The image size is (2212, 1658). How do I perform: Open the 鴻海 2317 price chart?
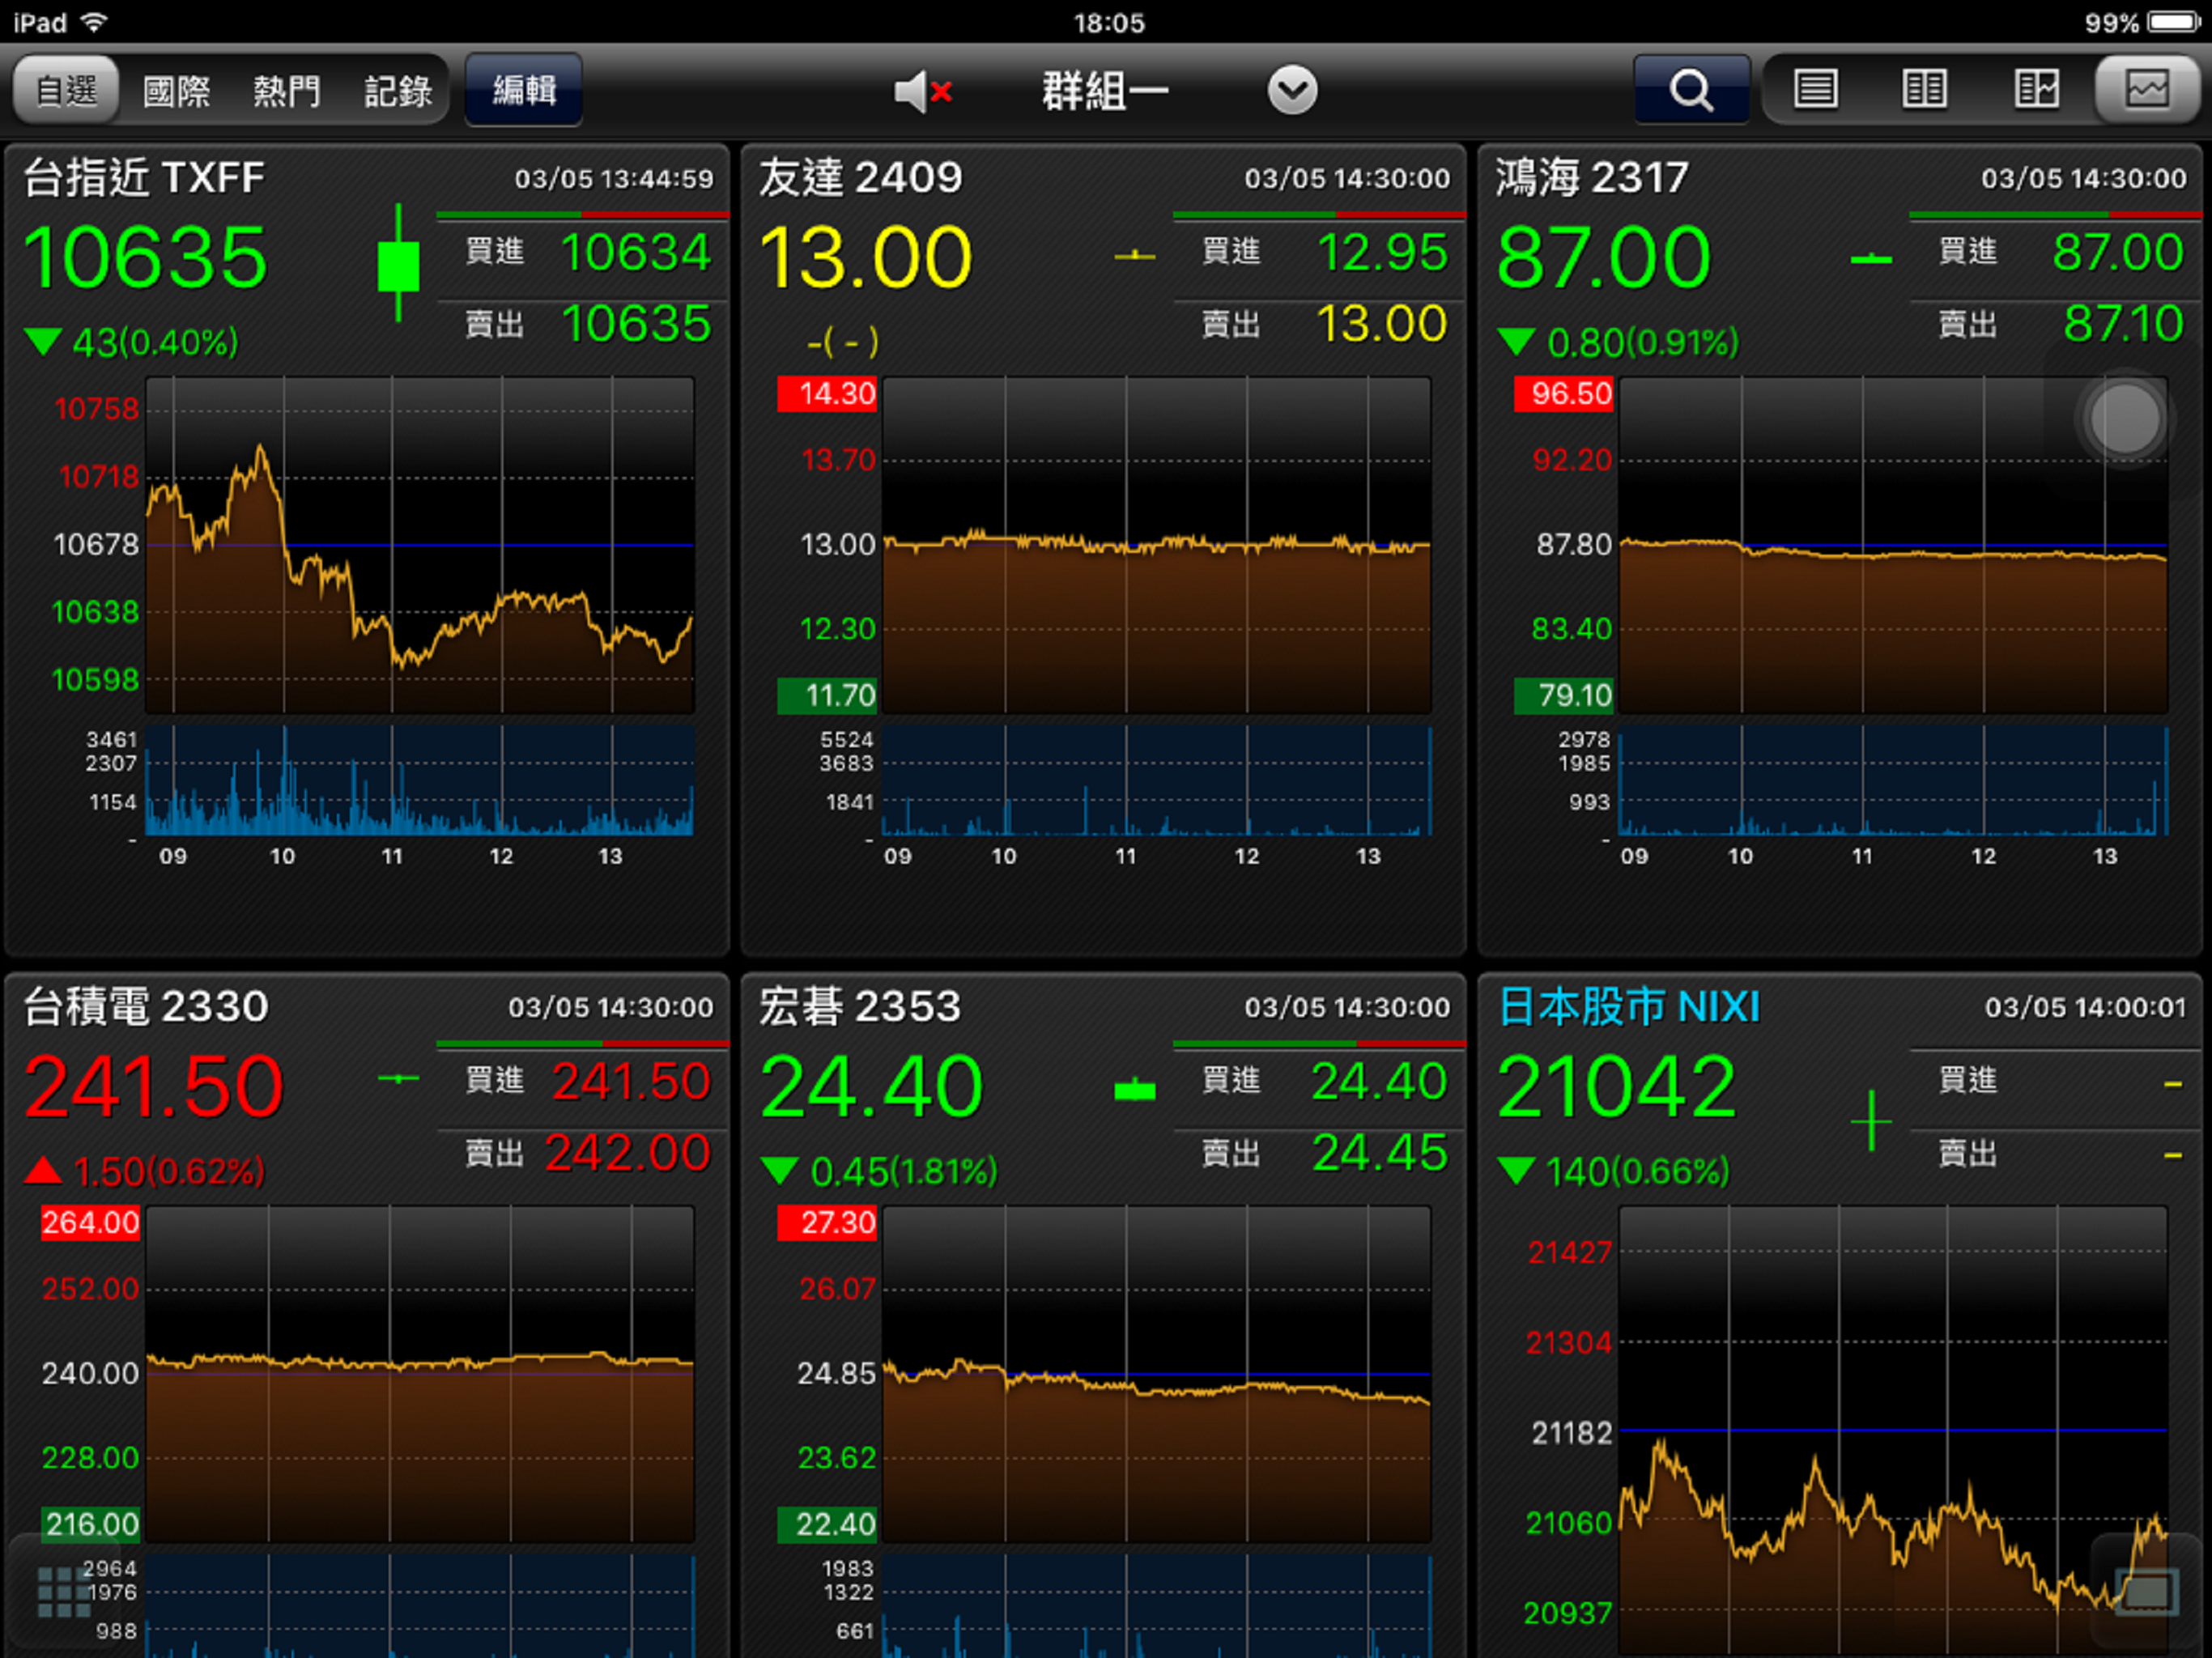tap(1894, 545)
